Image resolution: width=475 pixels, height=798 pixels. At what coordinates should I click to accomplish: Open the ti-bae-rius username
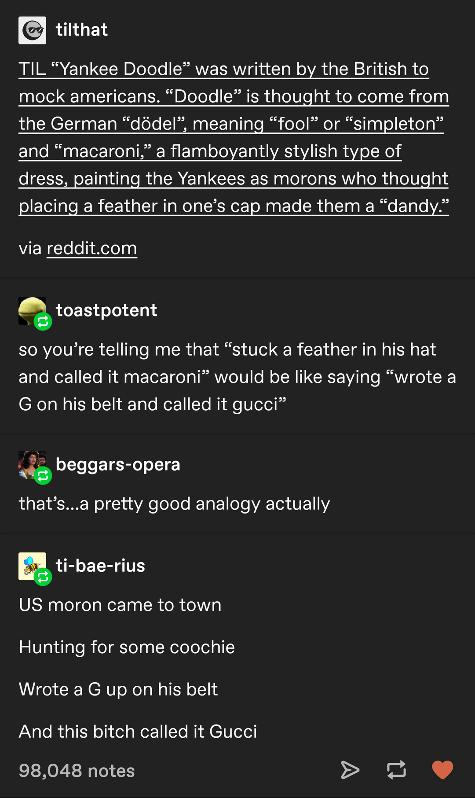coord(100,566)
